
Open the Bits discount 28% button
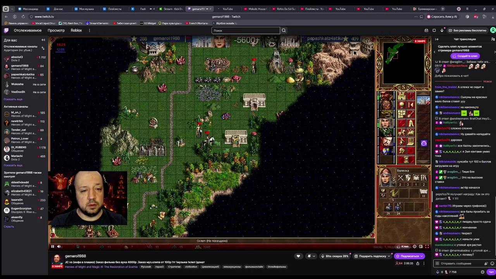click(x=335, y=256)
